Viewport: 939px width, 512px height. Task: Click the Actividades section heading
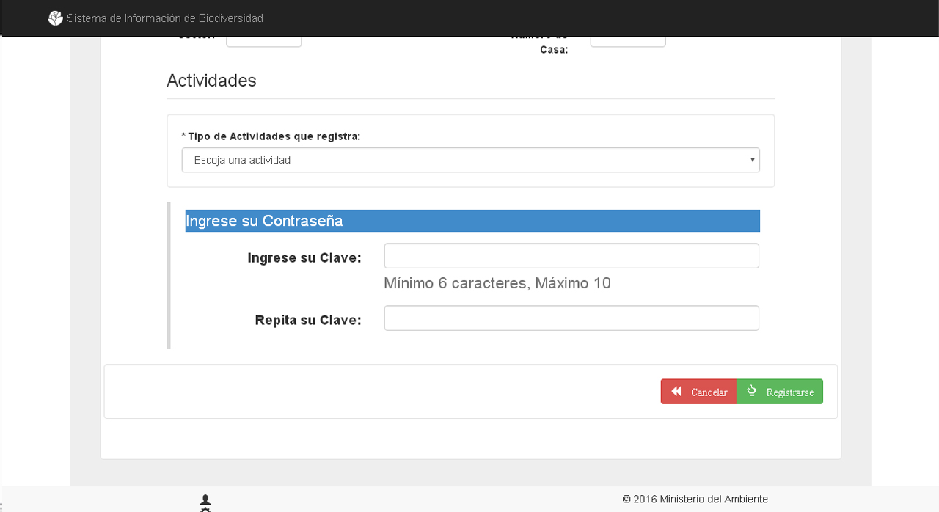(211, 81)
